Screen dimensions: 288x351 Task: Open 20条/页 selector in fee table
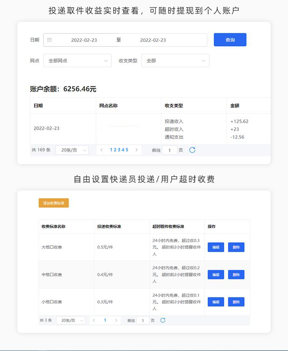click(71, 320)
